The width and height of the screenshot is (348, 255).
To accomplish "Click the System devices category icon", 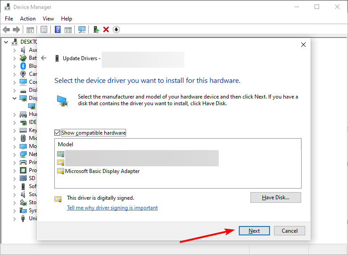I will pyautogui.click(x=23, y=210).
